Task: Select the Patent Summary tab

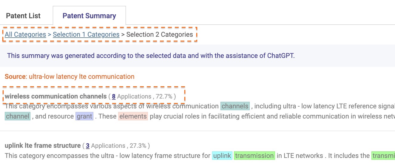Action: 89,16
